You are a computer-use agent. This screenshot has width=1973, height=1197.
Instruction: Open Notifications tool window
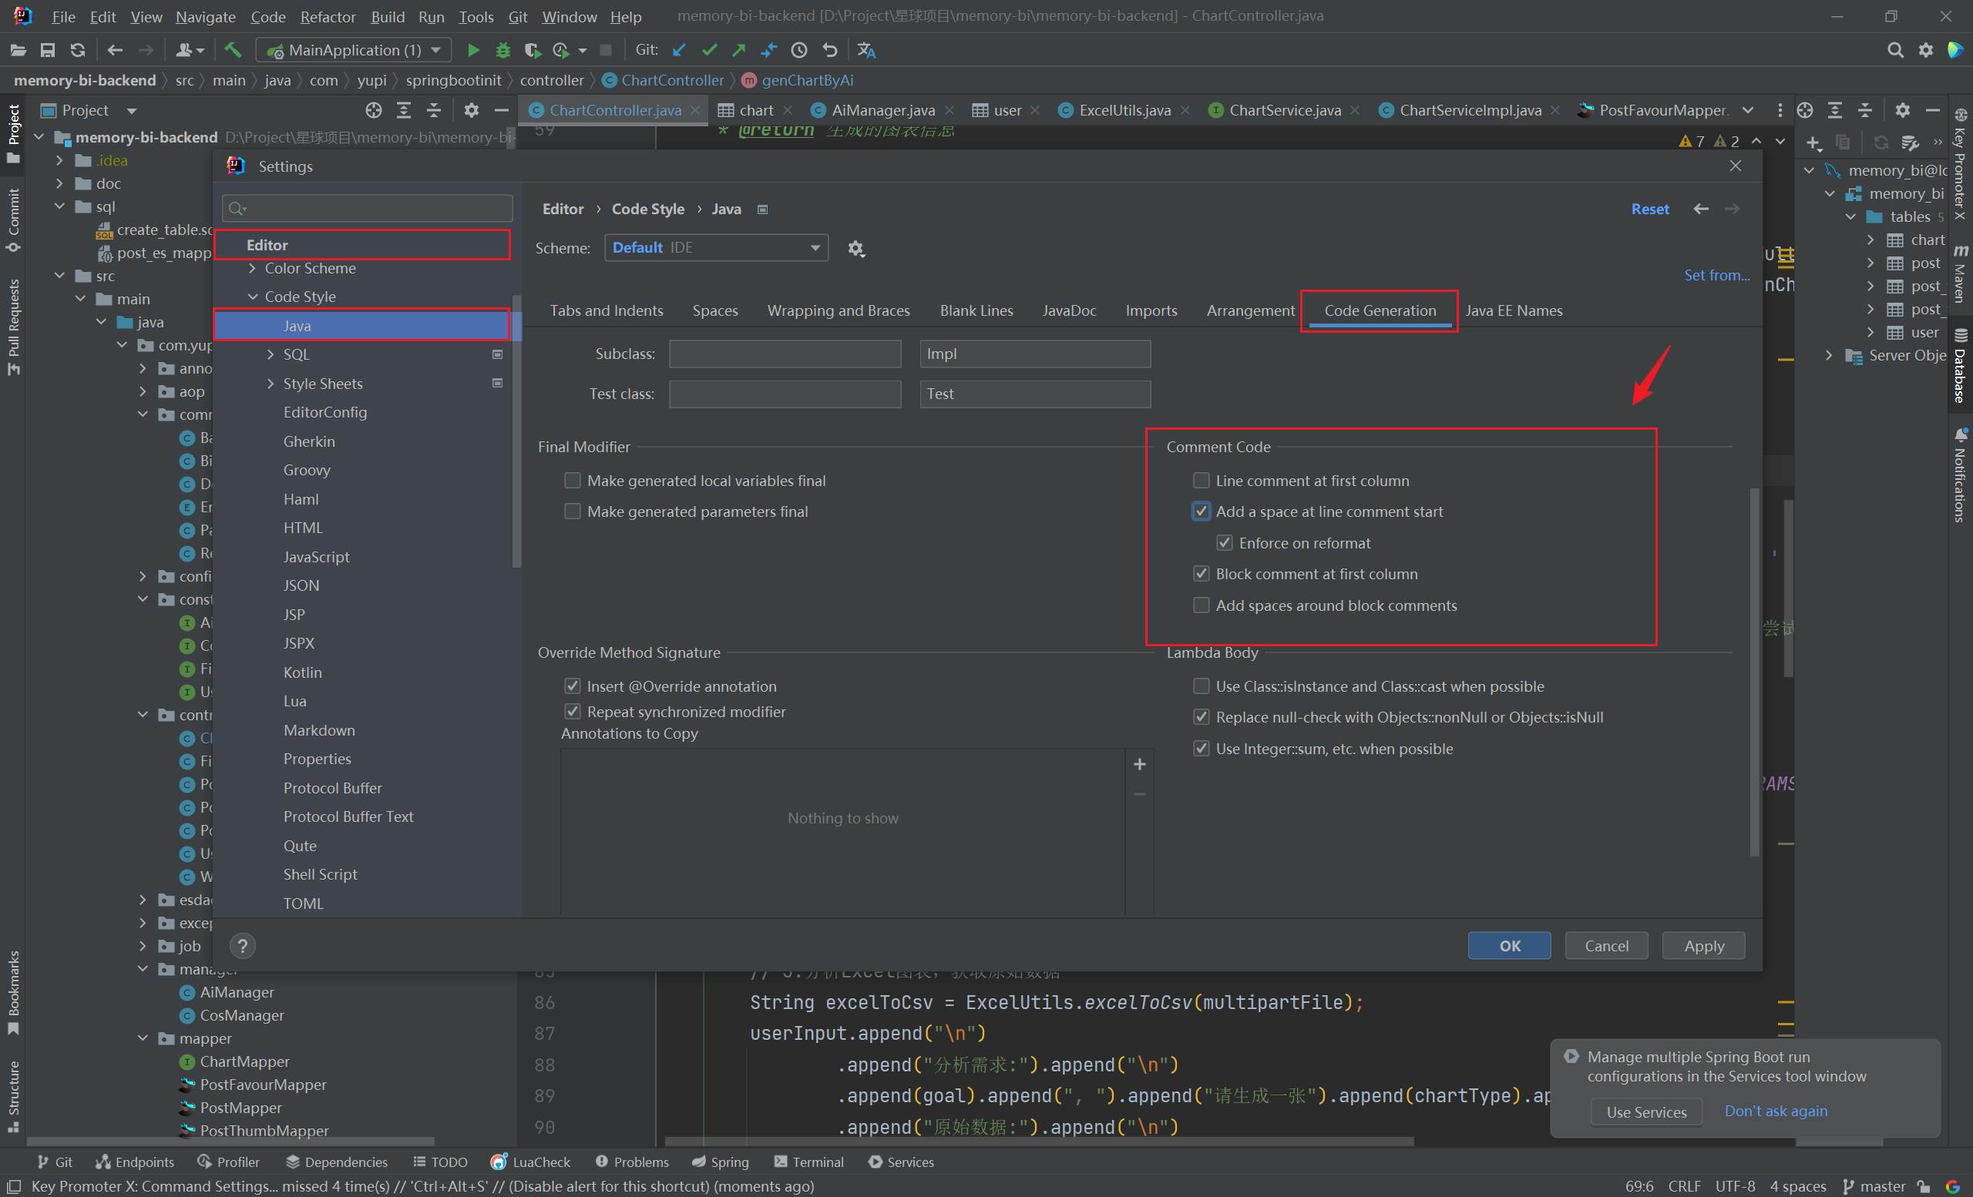(x=1960, y=476)
